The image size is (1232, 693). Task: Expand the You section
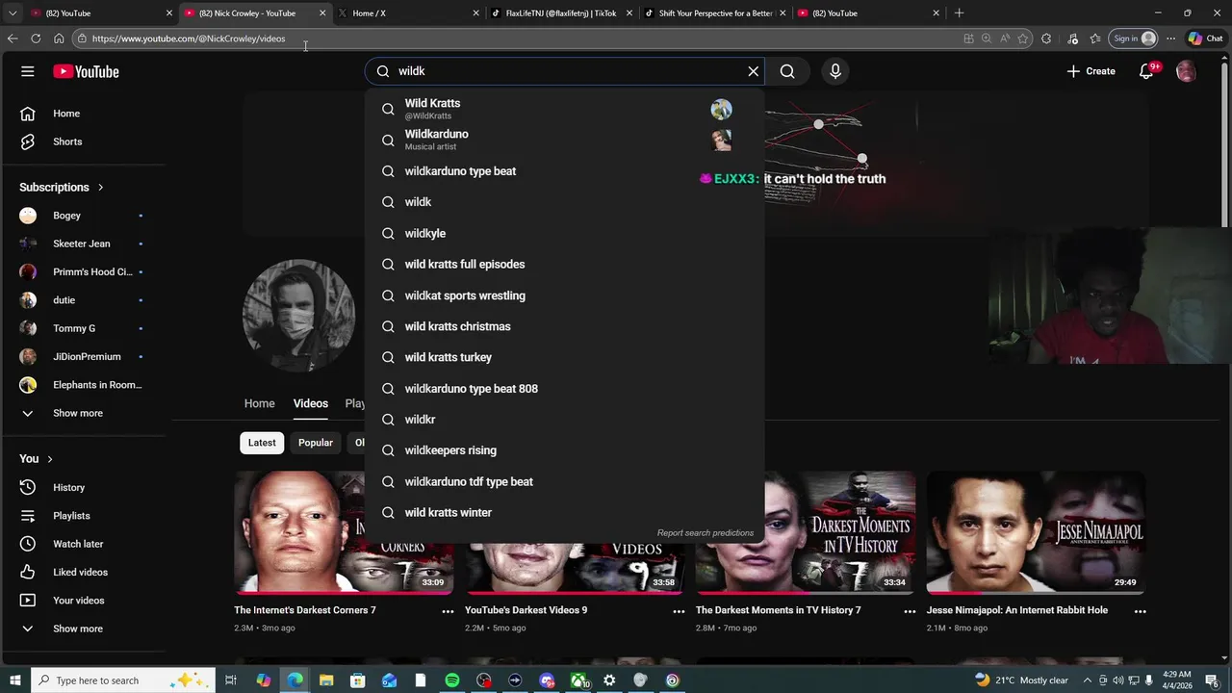(x=37, y=459)
